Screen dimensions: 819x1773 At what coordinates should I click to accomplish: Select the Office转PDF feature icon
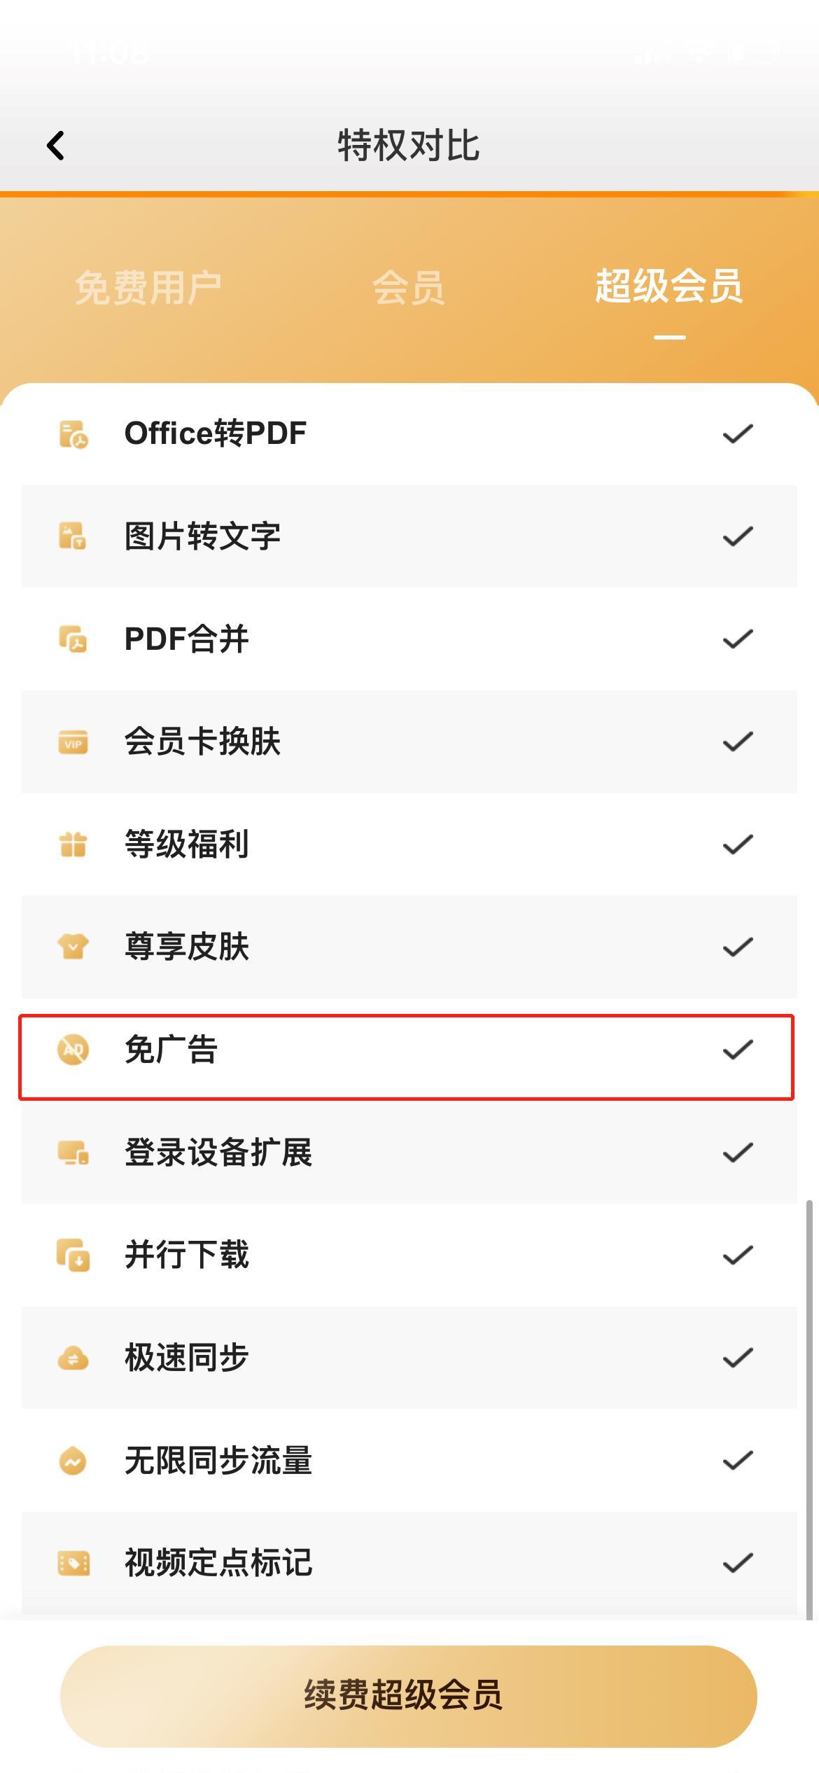pyautogui.click(x=72, y=434)
